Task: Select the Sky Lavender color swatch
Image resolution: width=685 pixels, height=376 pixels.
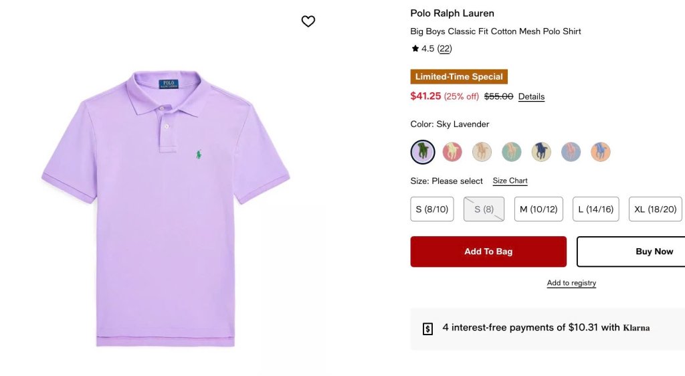Action: [423, 152]
